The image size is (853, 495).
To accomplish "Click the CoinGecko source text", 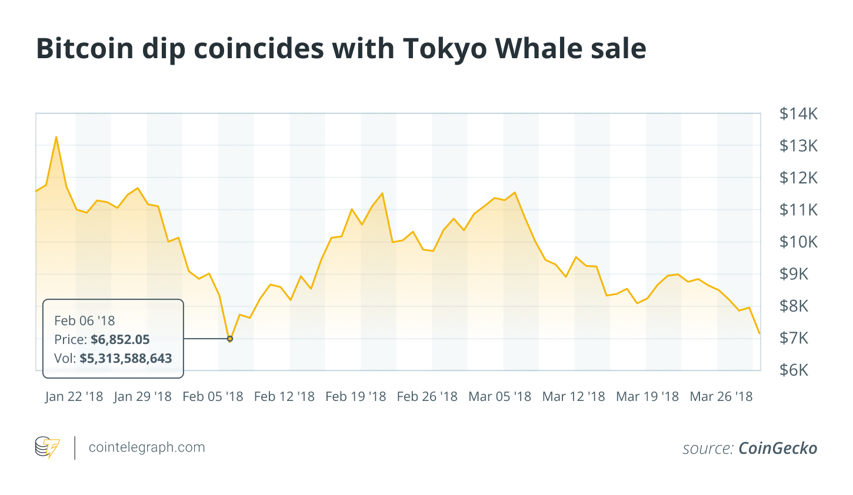I will coord(777,449).
